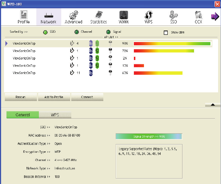
Task: Click the 99% signal strength bar in list
Action: pyautogui.click(x=172, y=43)
